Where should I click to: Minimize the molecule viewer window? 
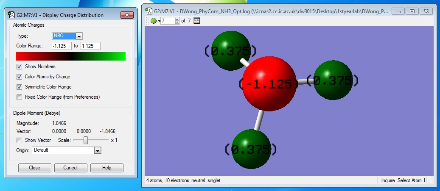point(398,11)
